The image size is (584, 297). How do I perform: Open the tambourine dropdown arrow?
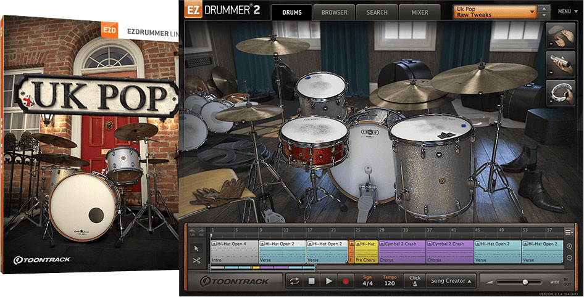click(551, 102)
